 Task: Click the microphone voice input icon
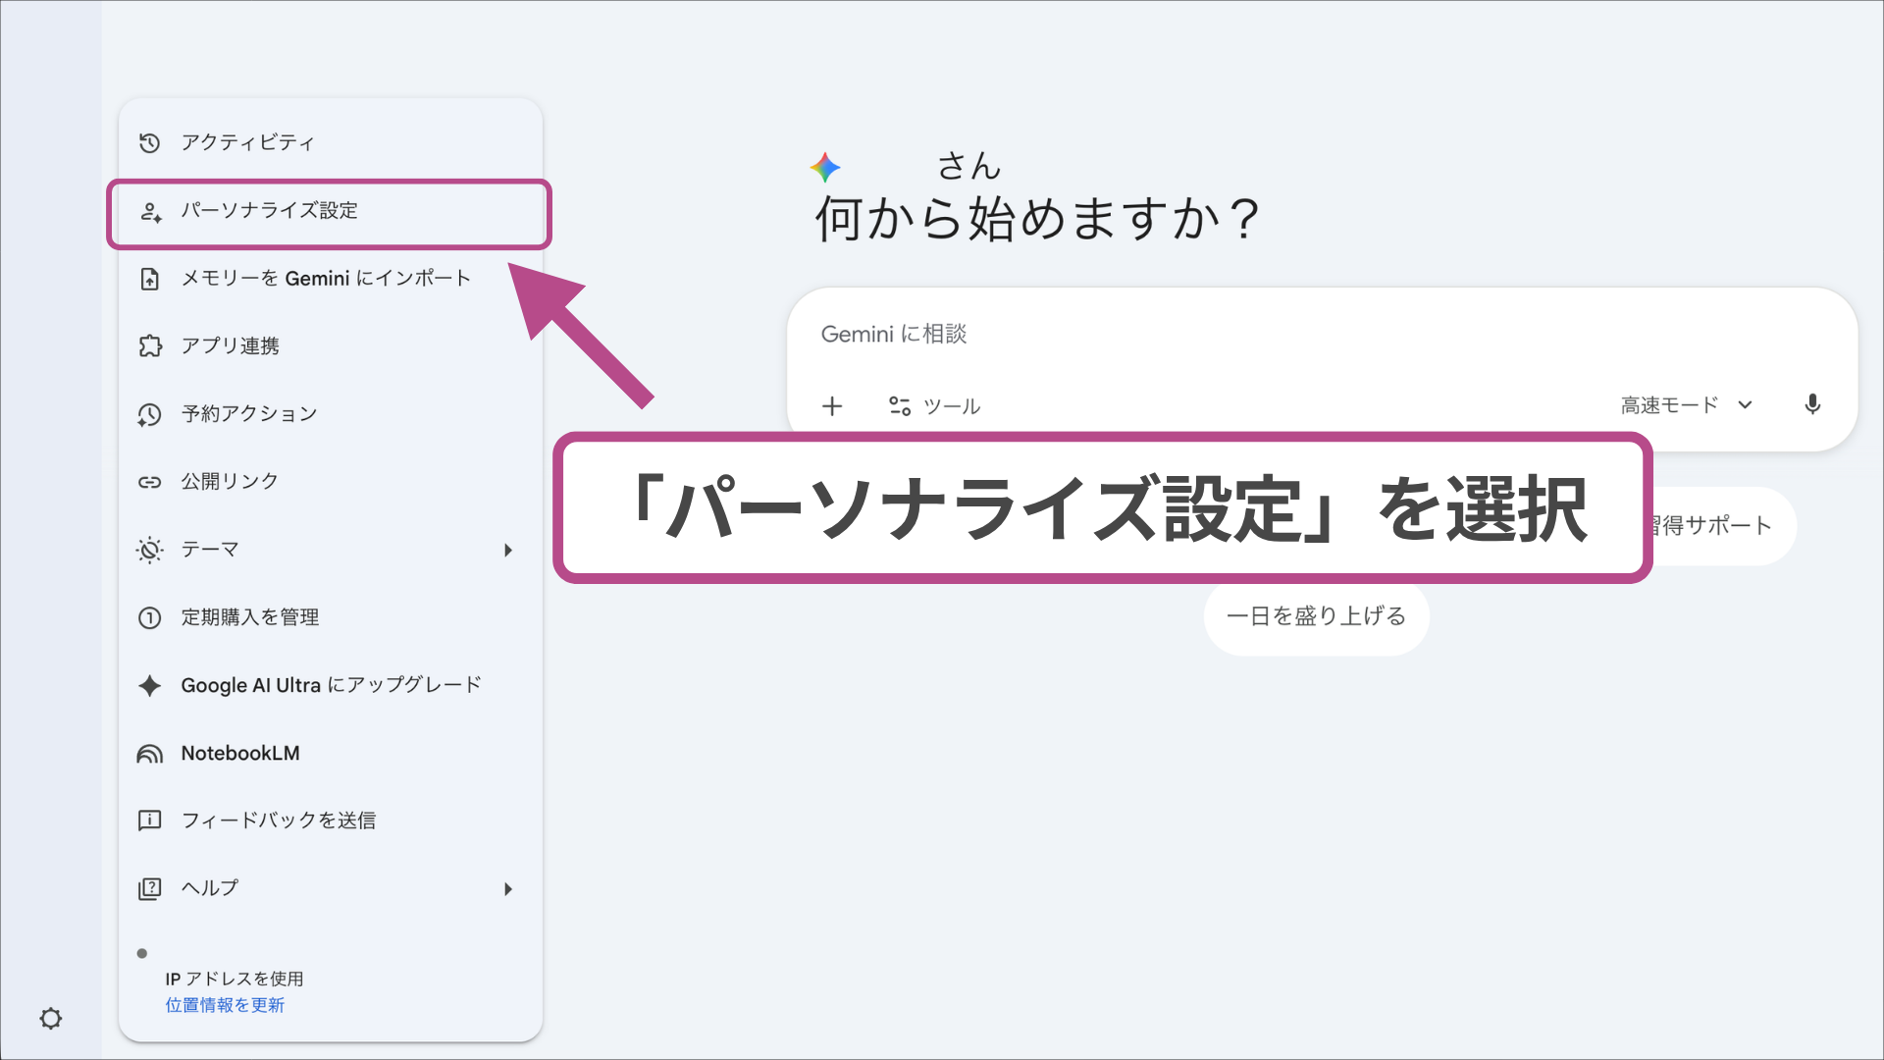coord(1812,404)
